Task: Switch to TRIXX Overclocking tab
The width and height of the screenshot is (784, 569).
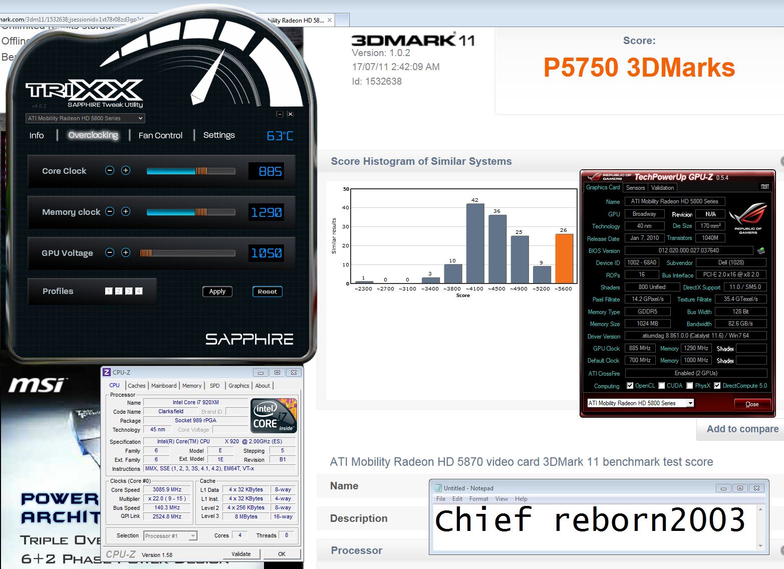Action: (x=93, y=135)
